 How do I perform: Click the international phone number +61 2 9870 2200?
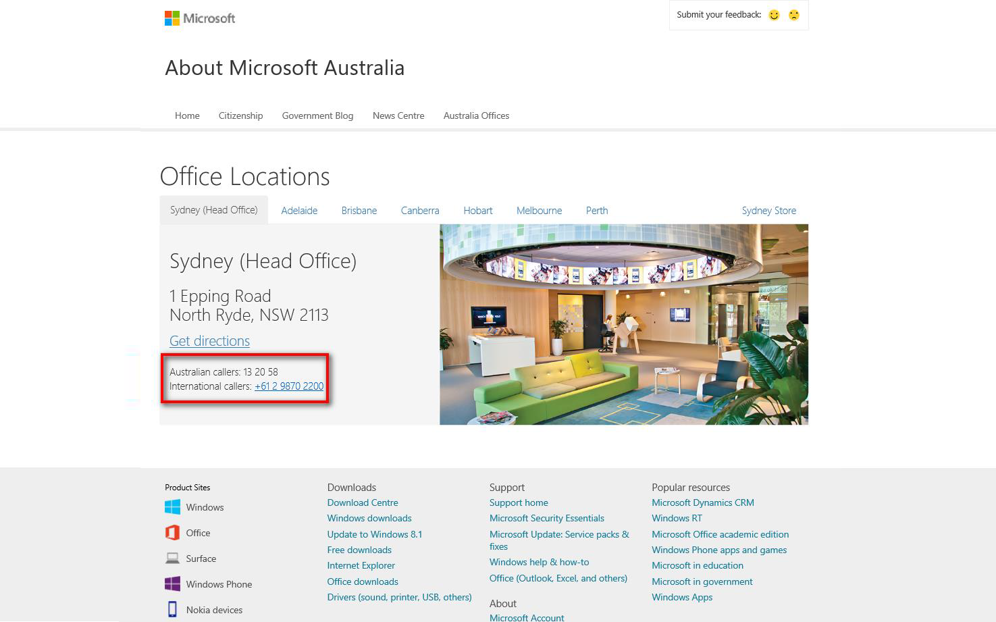click(289, 386)
